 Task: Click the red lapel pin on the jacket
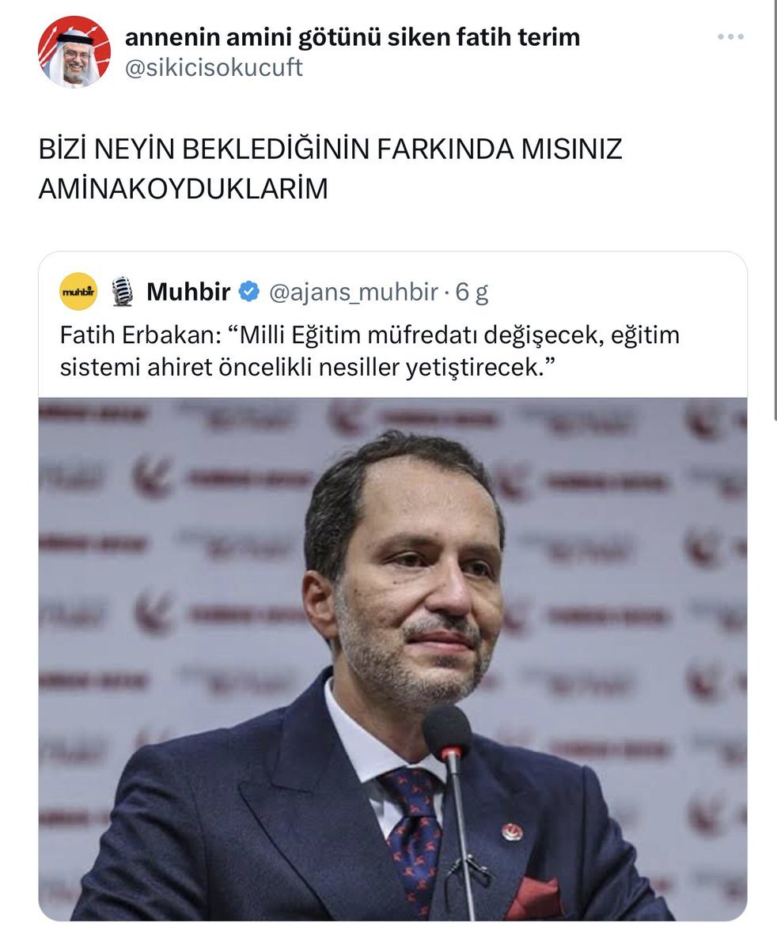coord(512,832)
